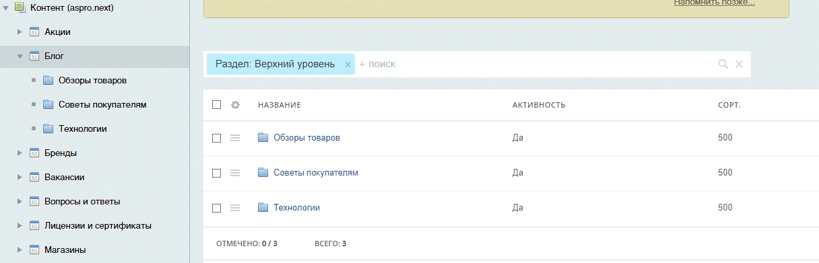Open the Технологии link in table
819x263 pixels.
pyautogui.click(x=296, y=207)
